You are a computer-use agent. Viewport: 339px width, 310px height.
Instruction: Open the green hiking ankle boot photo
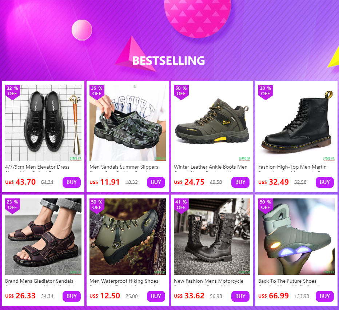(212, 123)
